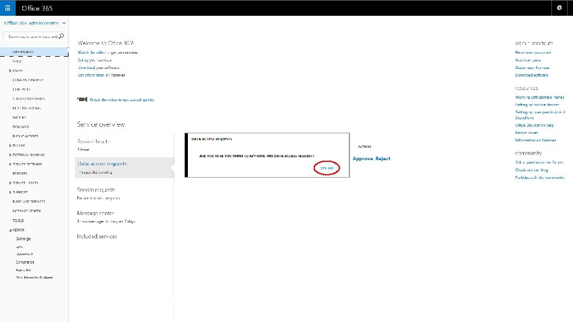The image size is (573, 322).
Task: Open Bing Places for Business
Action: (x=35, y=278)
